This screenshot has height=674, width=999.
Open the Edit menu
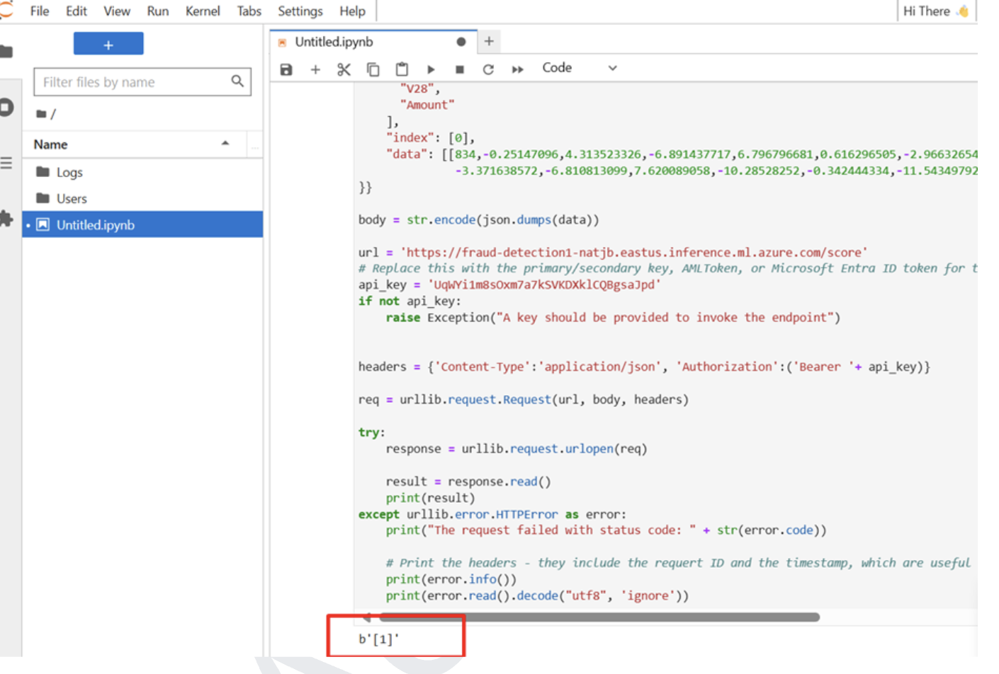(x=77, y=11)
